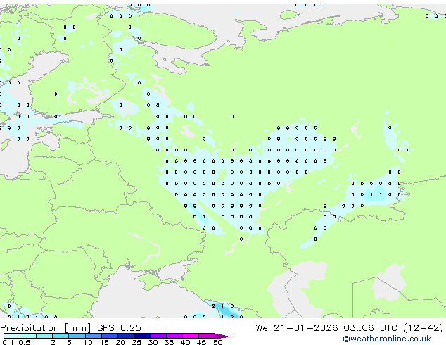Viewport: 446px width, 345px height.
Task: Click the '03..06 UTC' time label
Action: click(370, 327)
